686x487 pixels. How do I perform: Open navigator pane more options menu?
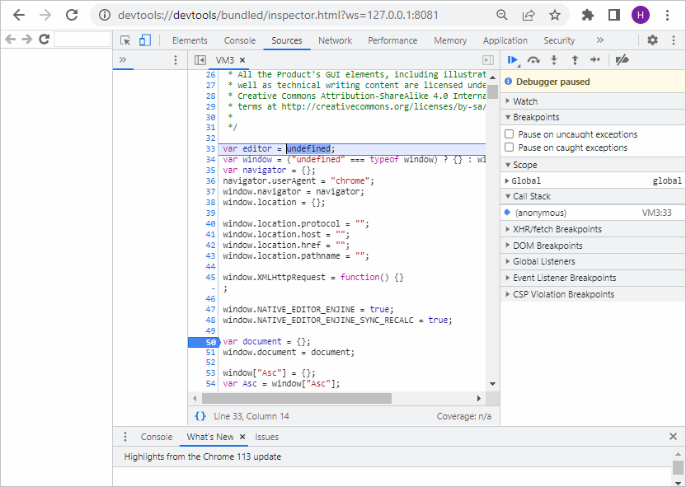pyautogui.click(x=176, y=60)
